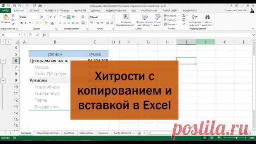Image resolution: width=256 pixels, height=144 pixels.
Task: Decrease font size with the smaller A icon
Action: 55,17
